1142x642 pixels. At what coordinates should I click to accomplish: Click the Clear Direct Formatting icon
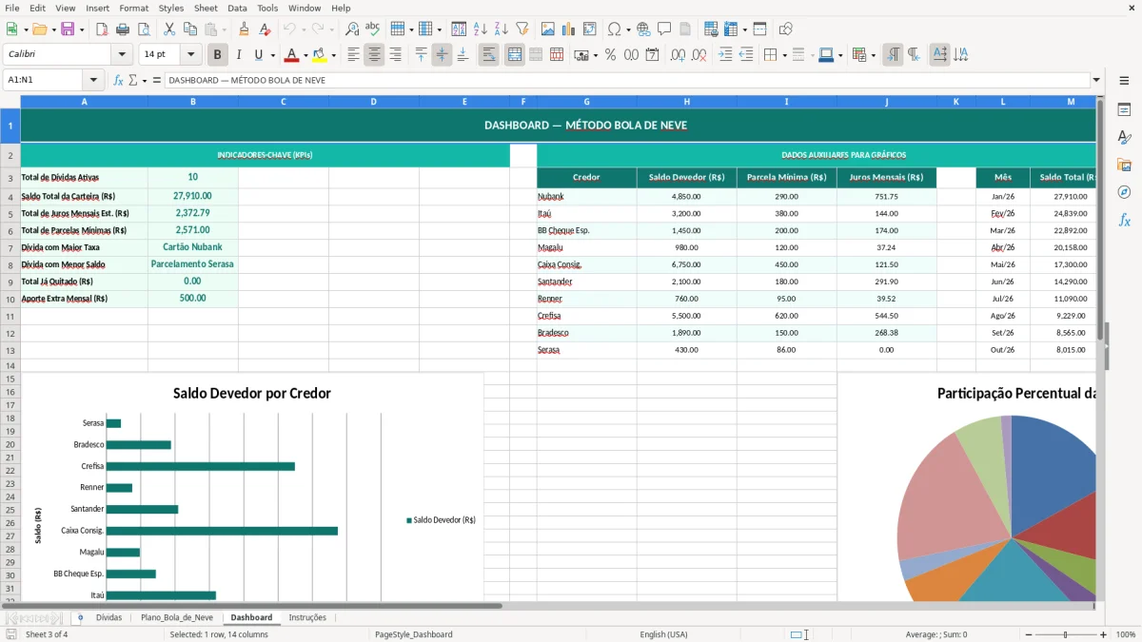coord(265,29)
